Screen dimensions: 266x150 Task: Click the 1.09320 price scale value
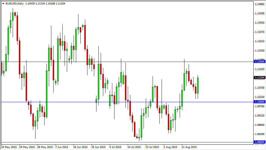click(x=260, y=116)
